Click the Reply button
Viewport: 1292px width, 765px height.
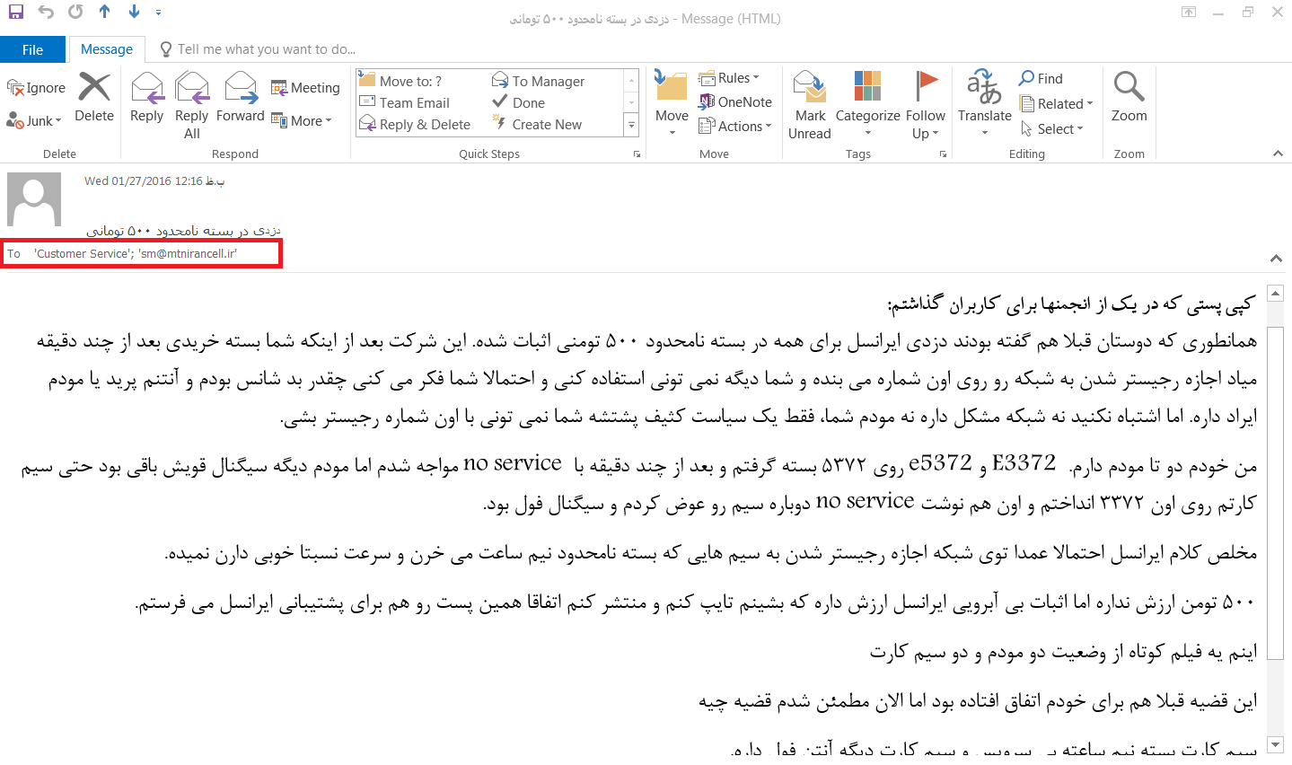[x=146, y=97]
